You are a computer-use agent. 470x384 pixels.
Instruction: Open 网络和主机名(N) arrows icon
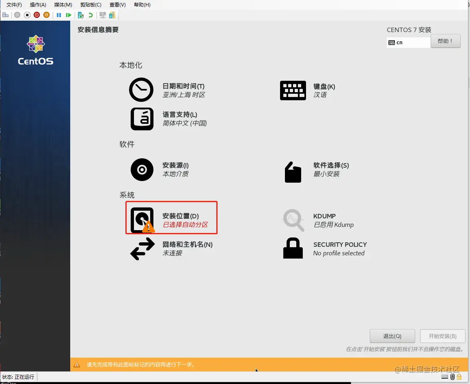tap(143, 249)
